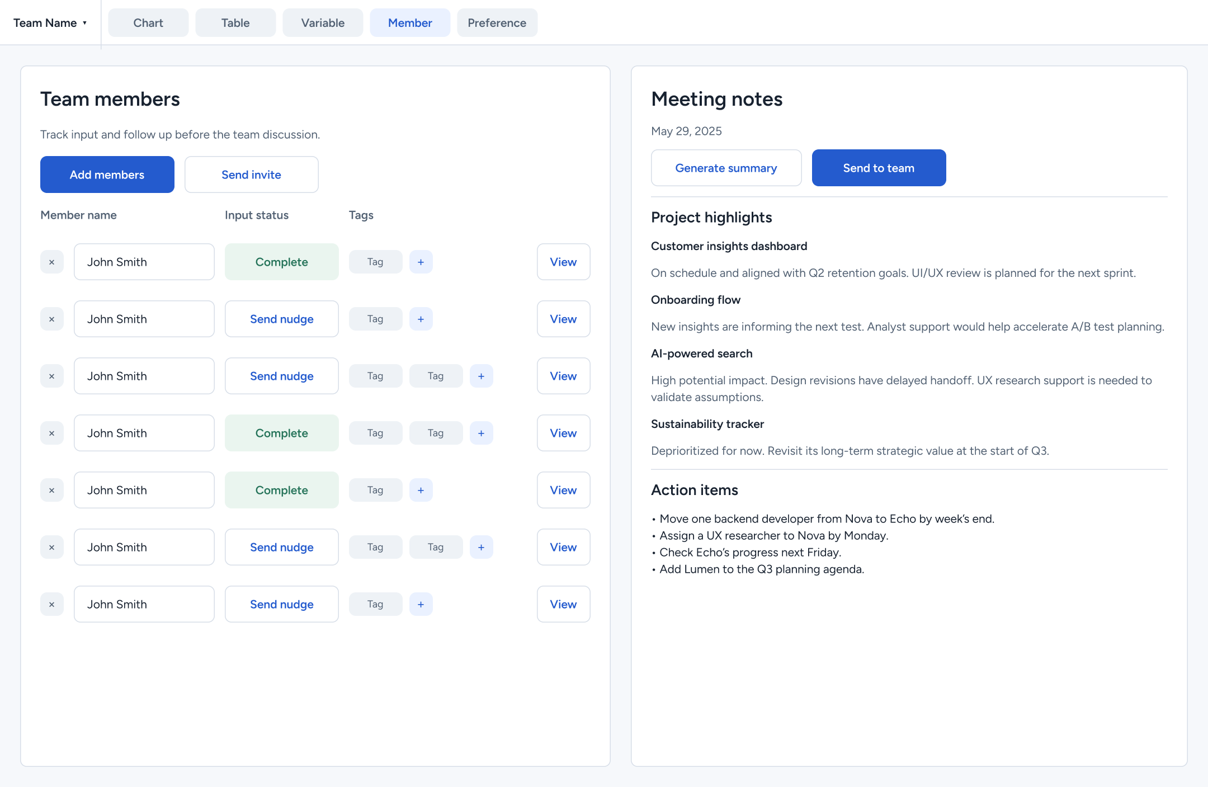The width and height of the screenshot is (1208, 787).
Task: Remove the first John Smith row with its × icon
Action: tap(52, 262)
